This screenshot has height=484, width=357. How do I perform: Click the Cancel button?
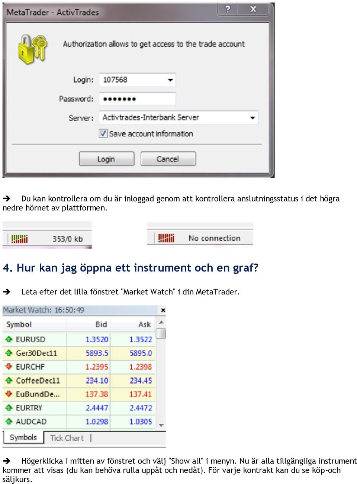168,159
